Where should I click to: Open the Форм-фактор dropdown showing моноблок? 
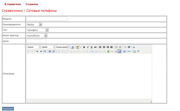[37, 35]
